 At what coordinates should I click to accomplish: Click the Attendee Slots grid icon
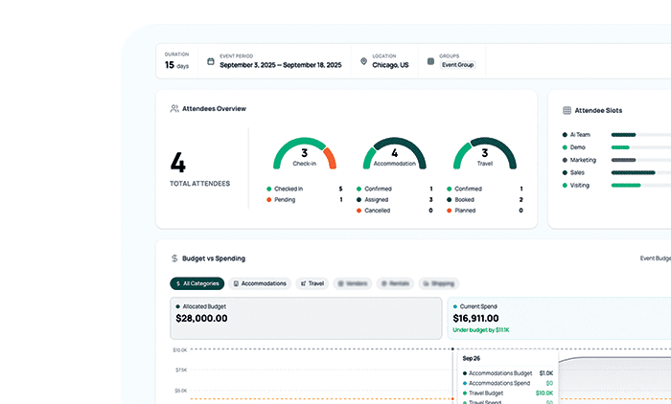click(567, 110)
